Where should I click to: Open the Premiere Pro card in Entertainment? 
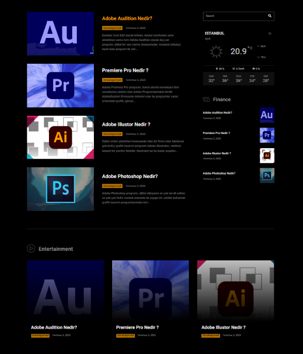[x=150, y=298]
